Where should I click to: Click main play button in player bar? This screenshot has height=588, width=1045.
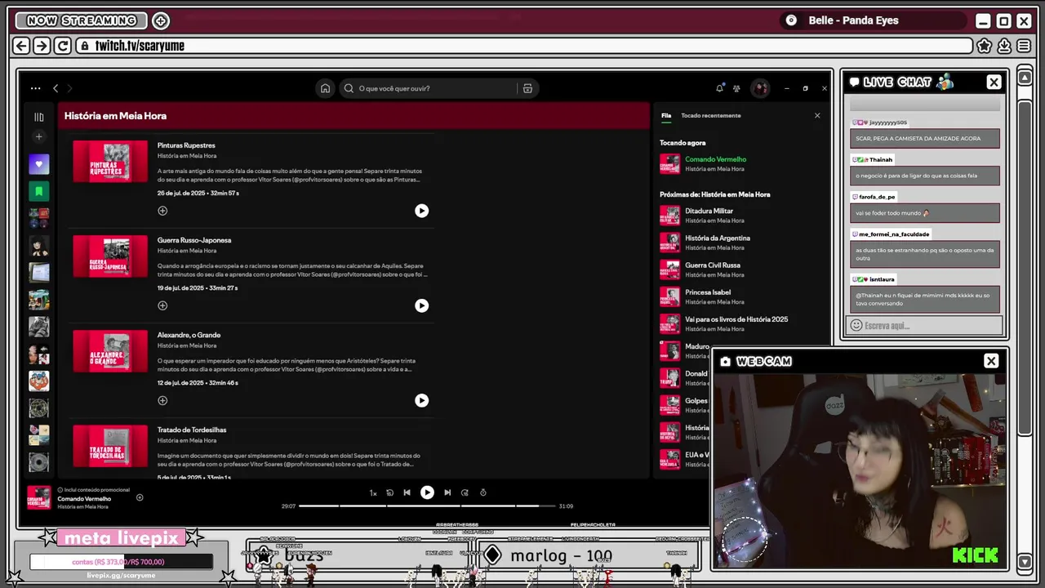(x=427, y=492)
